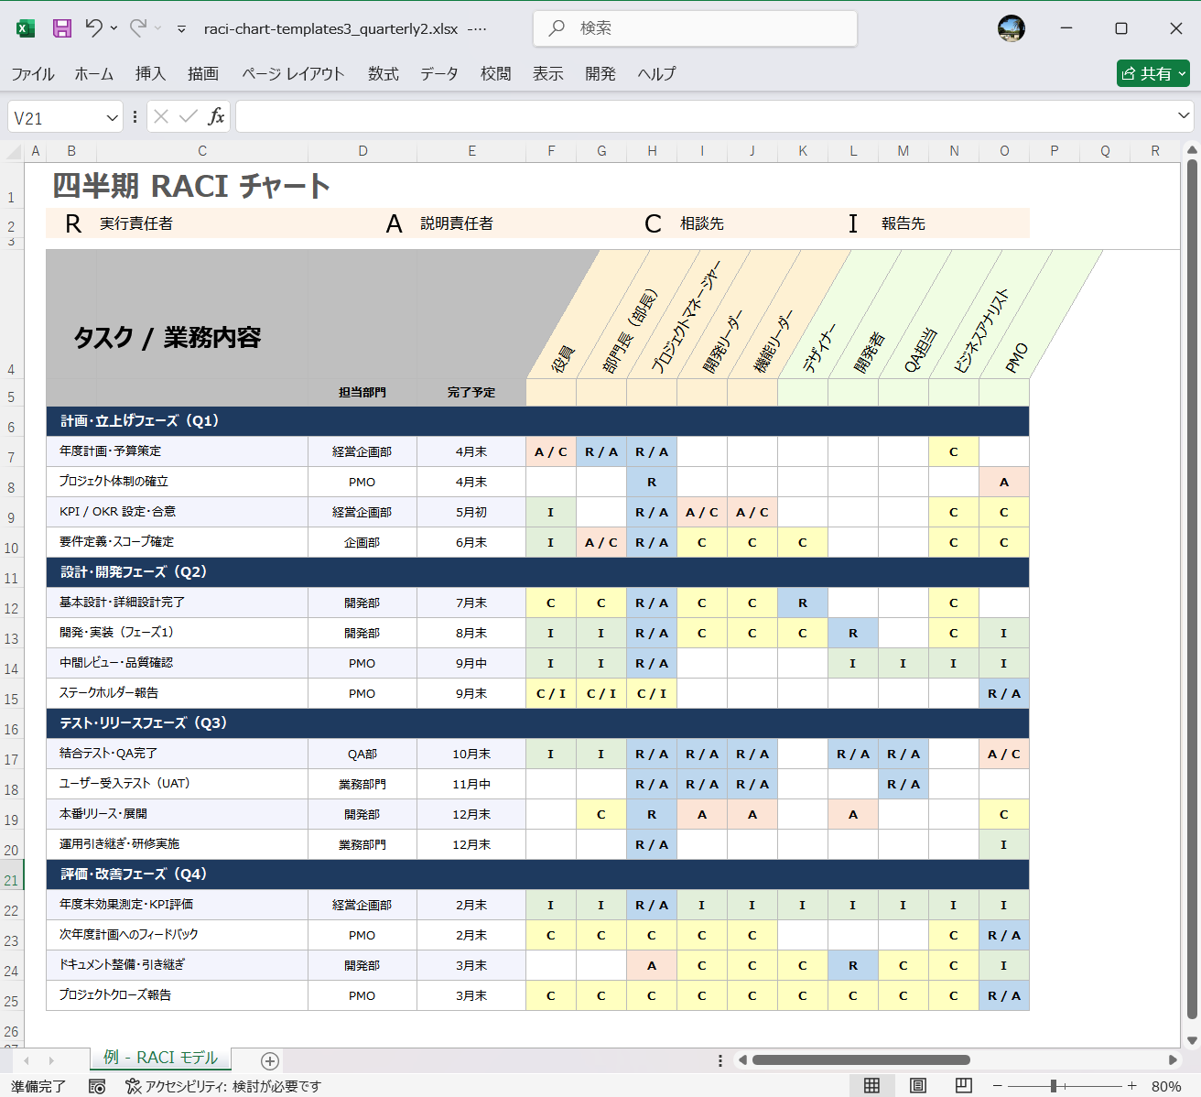Image resolution: width=1201 pixels, height=1097 pixels.
Task: Open Customize Quick Access Toolbar dropdown
Action: tap(181, 29)
